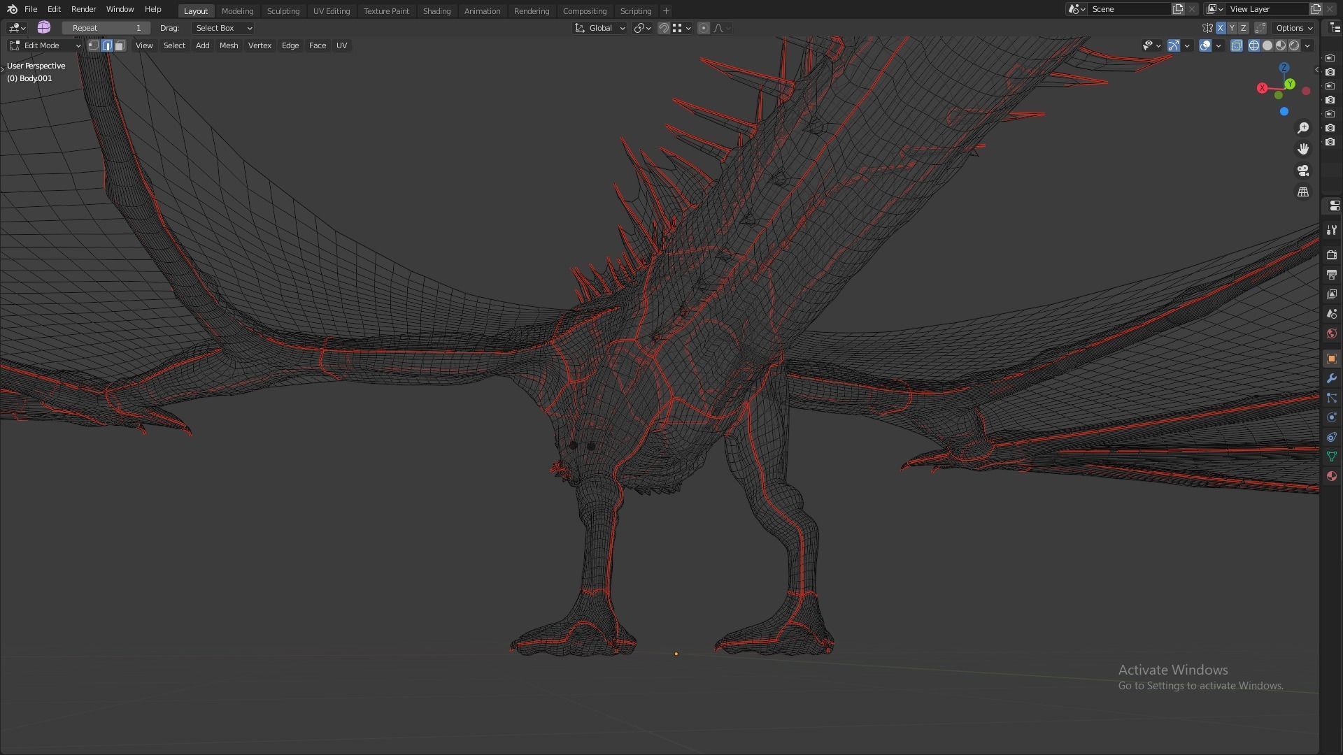This screenshot has width=1343, height=755.
Task: Open the Render menu
Action: point(83,9)
